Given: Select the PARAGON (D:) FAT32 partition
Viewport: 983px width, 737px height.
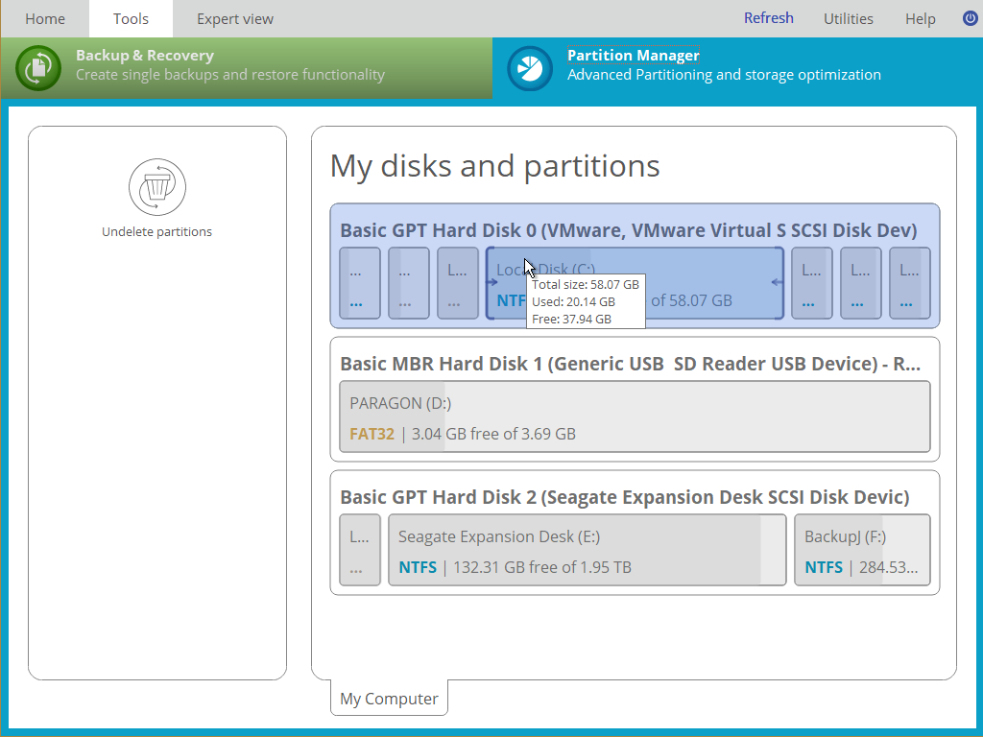Looking at the screenshot, I should pyautogui.click(x=635, y=416).
